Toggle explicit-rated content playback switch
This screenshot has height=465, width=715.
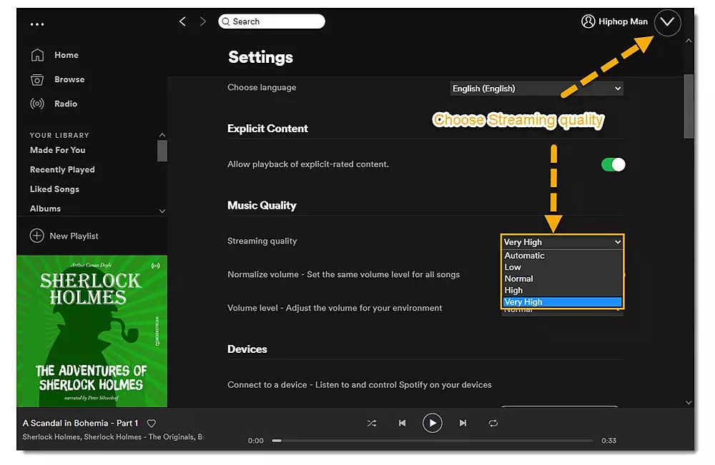pyautogui.click(x=613, y=164)
